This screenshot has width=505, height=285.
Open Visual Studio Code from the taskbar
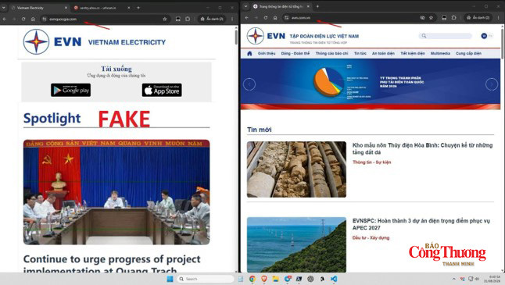[334, 279]
